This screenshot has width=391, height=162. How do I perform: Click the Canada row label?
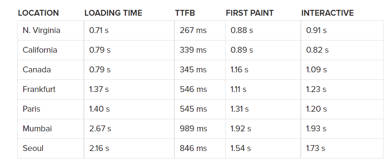coord(37,70)
